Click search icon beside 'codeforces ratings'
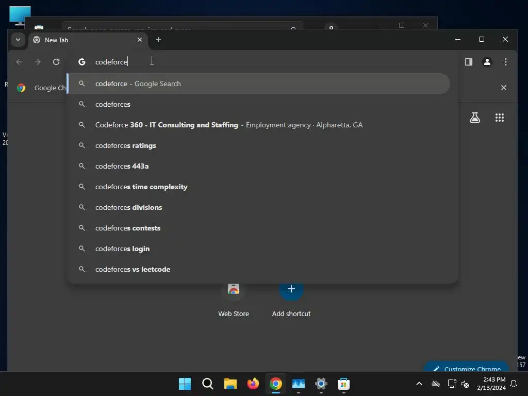528x396 pixels. point(82,145)
